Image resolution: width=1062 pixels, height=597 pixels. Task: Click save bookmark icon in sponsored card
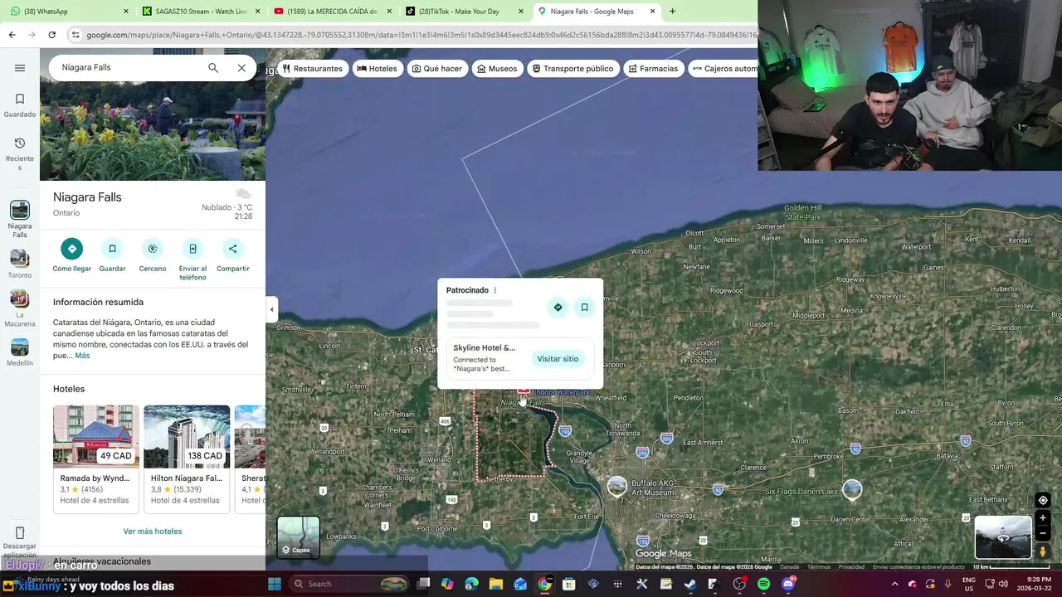pos(584,308)
